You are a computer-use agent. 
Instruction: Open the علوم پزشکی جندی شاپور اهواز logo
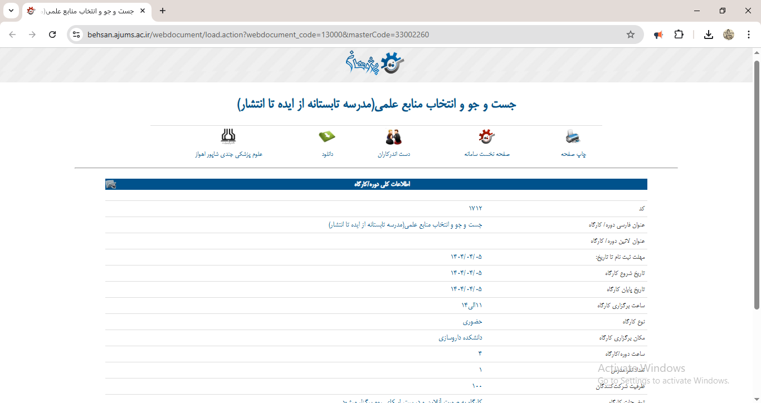click(228, 136)
